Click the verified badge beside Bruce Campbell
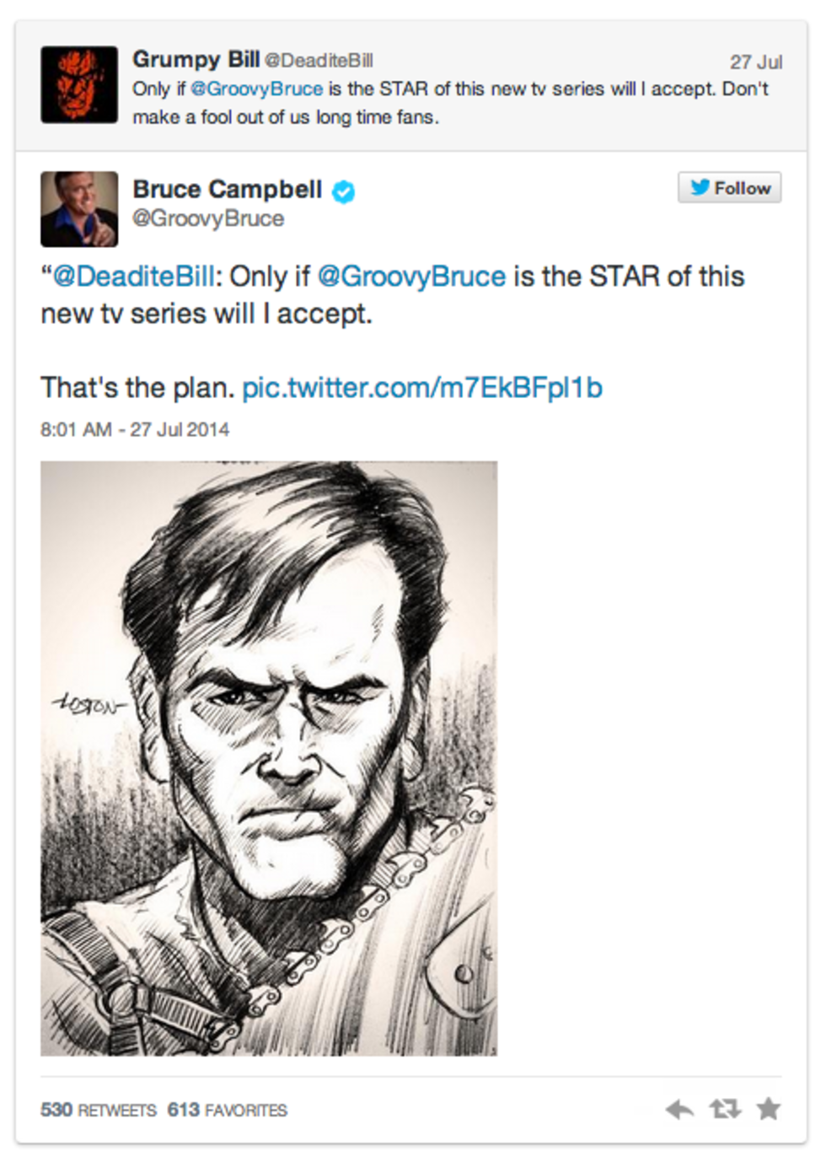Screen dimensions: 826x1157 click(343, 191)
